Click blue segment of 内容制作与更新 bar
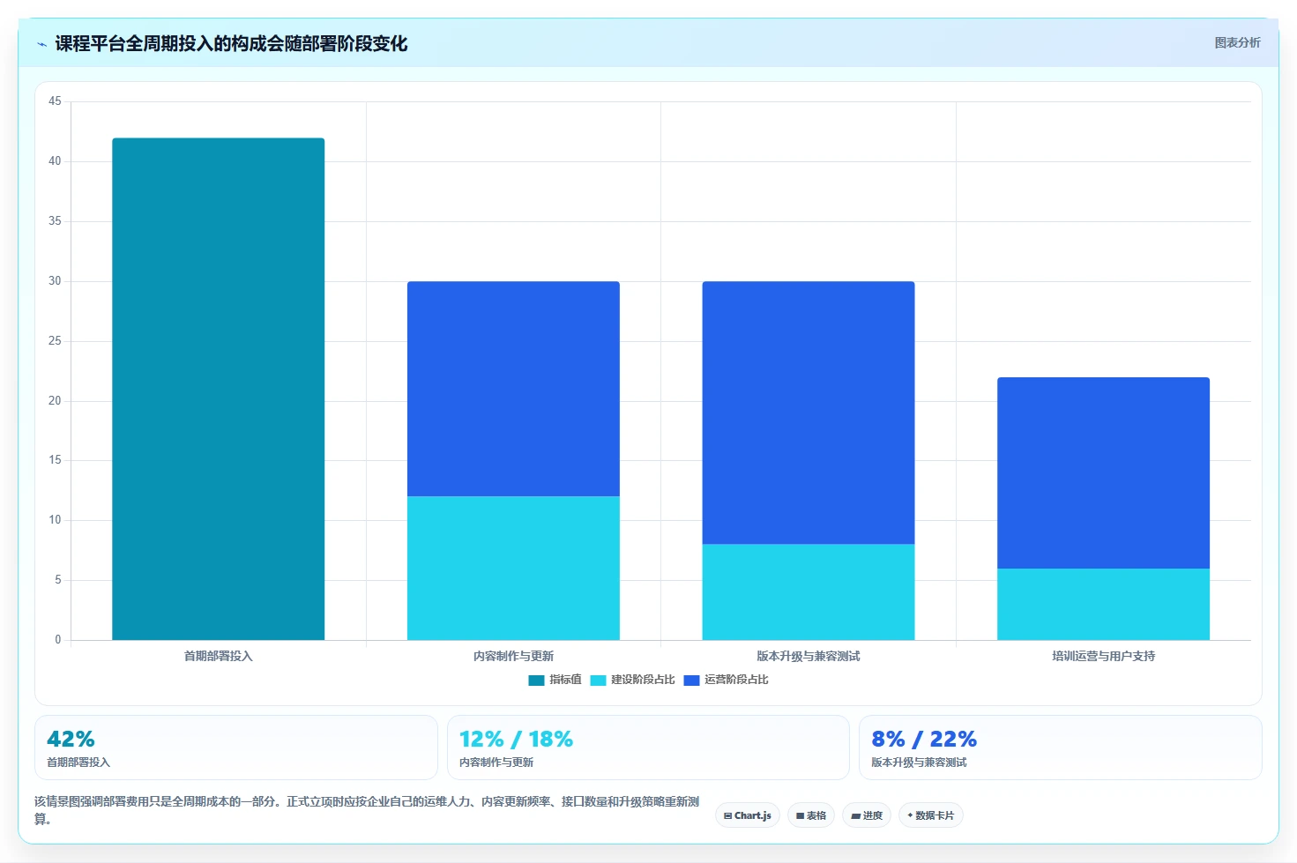1297x863 pixels. [513, 389]
